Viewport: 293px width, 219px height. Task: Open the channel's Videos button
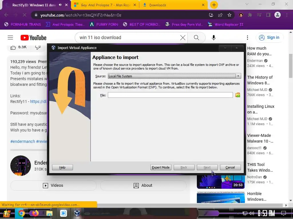point(54,185)
